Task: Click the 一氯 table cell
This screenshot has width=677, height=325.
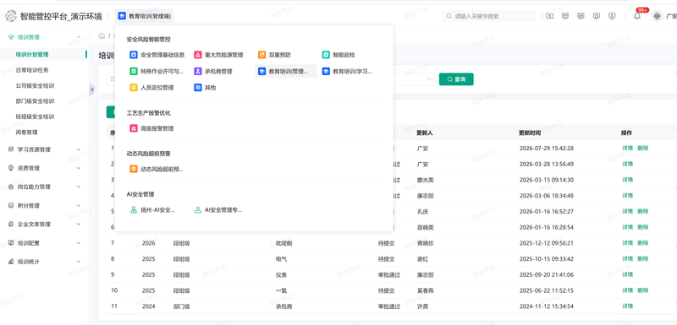Action: tap(281, 290)
